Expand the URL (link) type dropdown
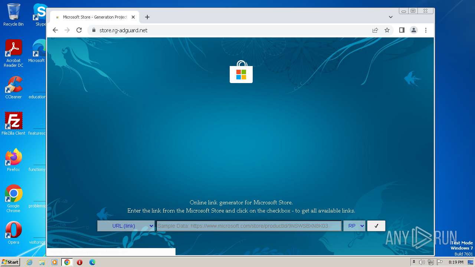Image resolution: width=475 pixels, height=267 pixels. [126, 226]
